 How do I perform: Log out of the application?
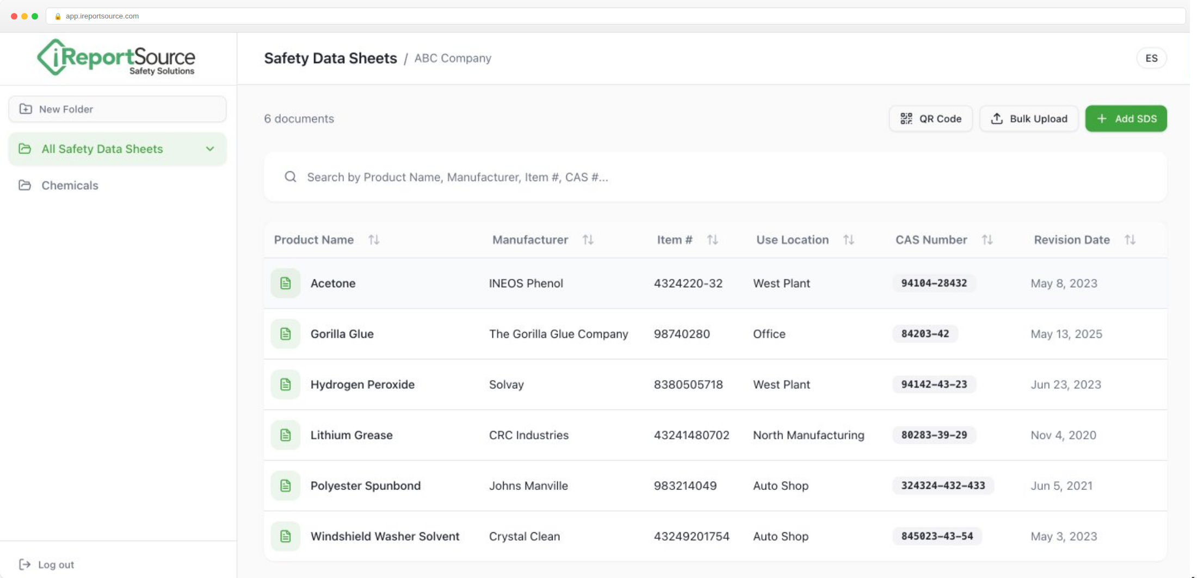point(46,564)
